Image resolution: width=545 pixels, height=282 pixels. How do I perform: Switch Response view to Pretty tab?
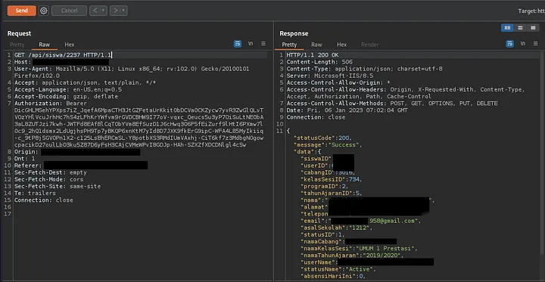point(289,45)
